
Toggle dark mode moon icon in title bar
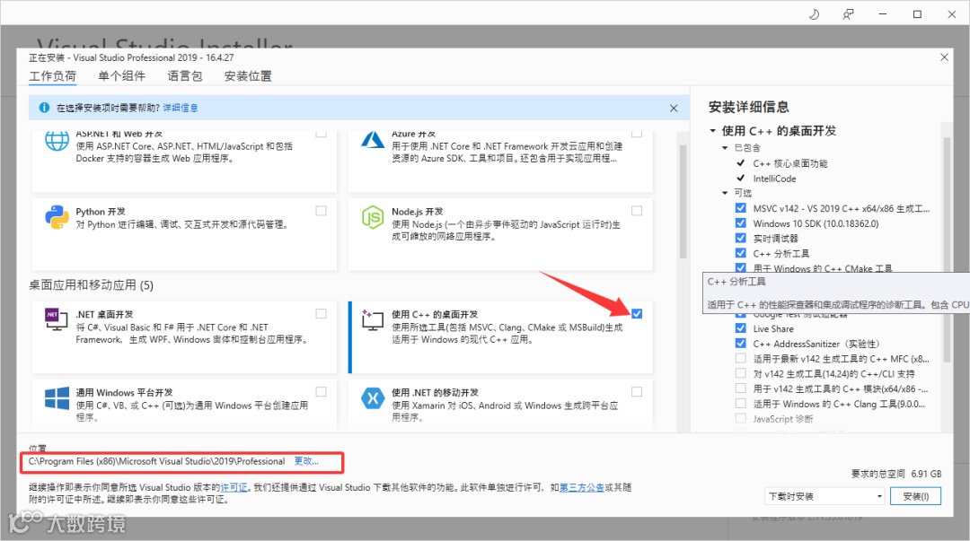(x=814, y=14)
